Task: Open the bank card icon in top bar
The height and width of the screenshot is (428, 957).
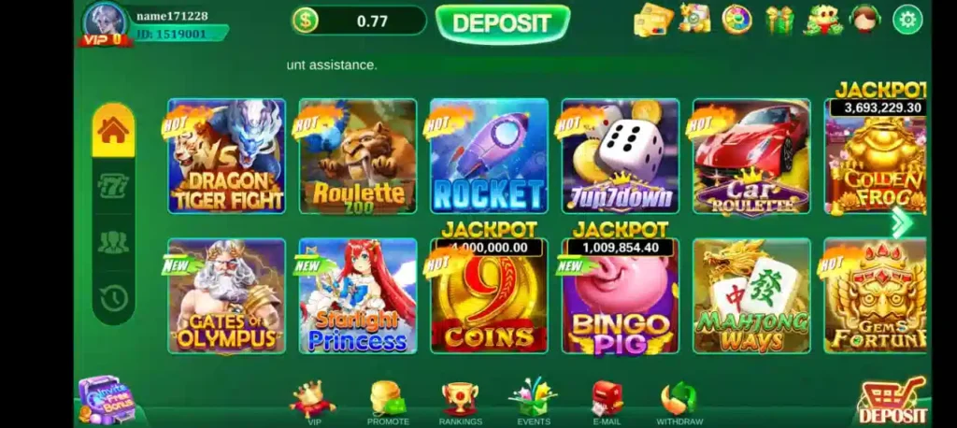Action: (x=653, y=21)
